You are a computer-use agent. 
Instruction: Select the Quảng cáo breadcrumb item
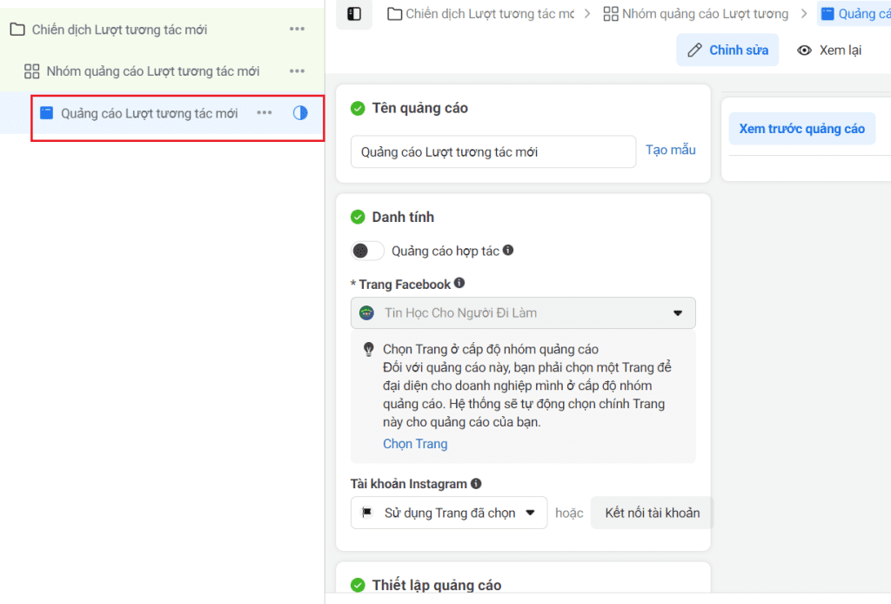856,14
